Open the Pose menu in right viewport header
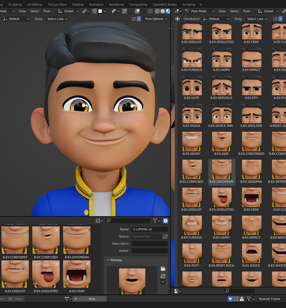This screenshot has height=308, width=286. (246, 11)
